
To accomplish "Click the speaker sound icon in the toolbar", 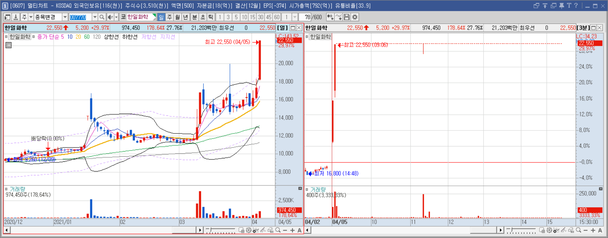I will [x=110, y=17].
